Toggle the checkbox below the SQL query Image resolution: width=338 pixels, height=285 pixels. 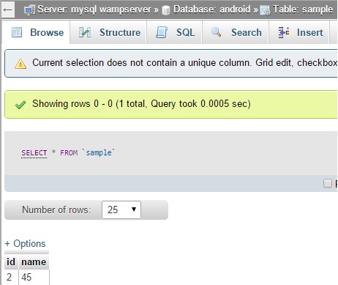(x=328, y=183)
